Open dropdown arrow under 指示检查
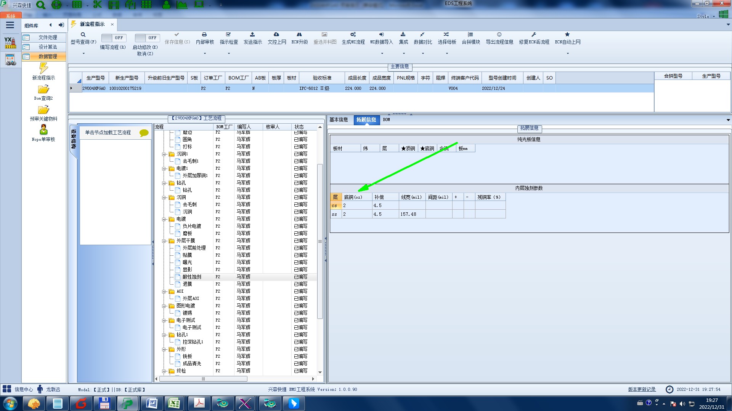This screenshot has width=732, height=411. click(229, 54)
